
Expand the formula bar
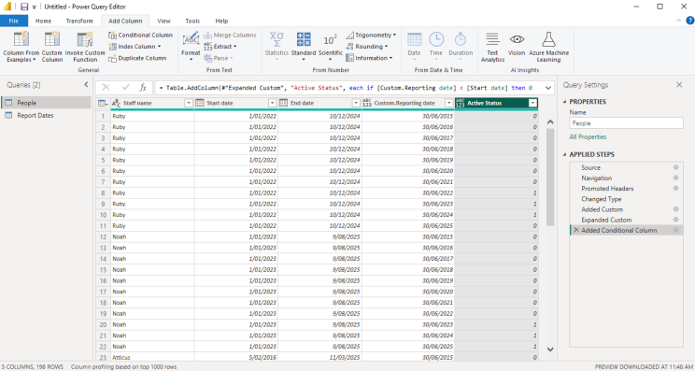tap(547, 88)
